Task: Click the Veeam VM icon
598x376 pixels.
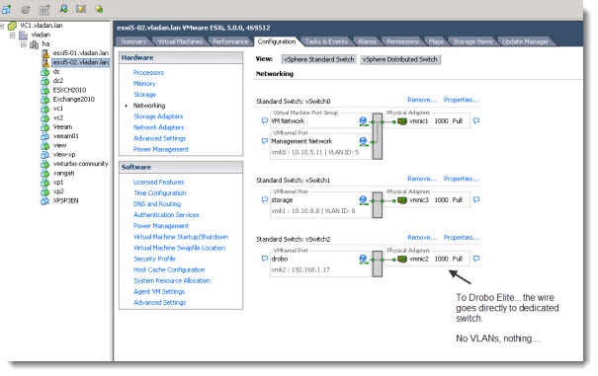Action: pos(45,127)
